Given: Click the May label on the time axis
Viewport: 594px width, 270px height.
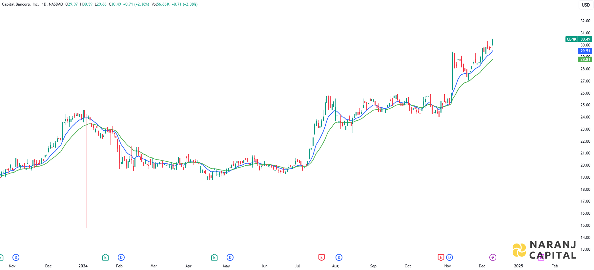Looking at the screenshot, I should click(x=226, y=266).
